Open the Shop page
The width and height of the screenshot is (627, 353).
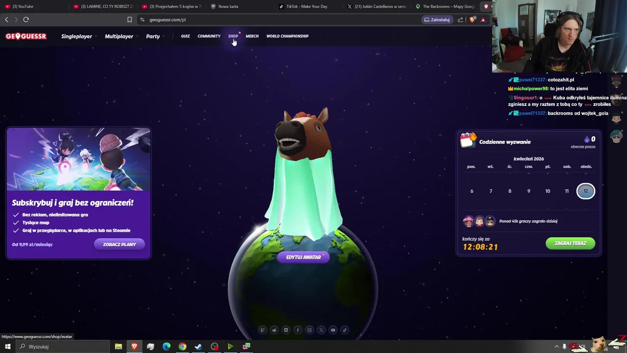point(233,36)
